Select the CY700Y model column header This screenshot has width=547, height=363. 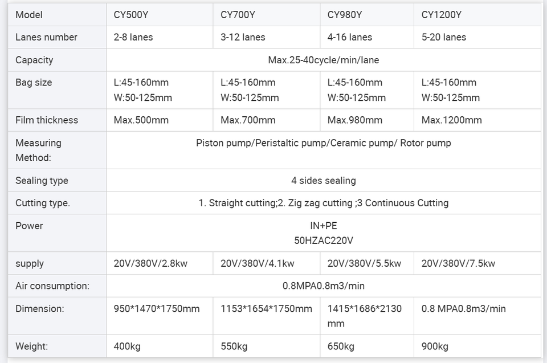tap(238, 14)
